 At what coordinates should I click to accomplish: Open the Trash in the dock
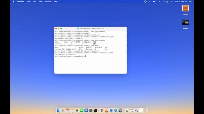pyautogui.click(x=145, y=111)
